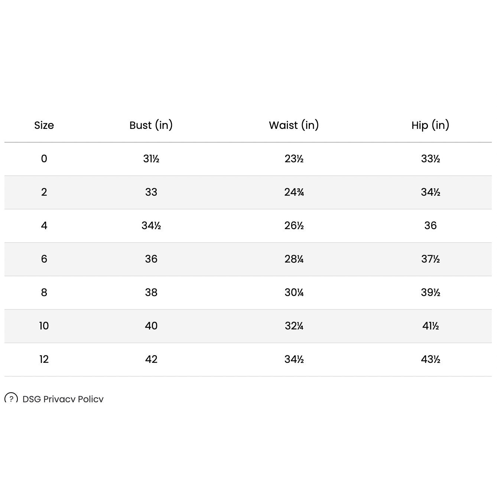Click the size 10 bust value 40
Screen dimensions: 497x497
(151, 326)
